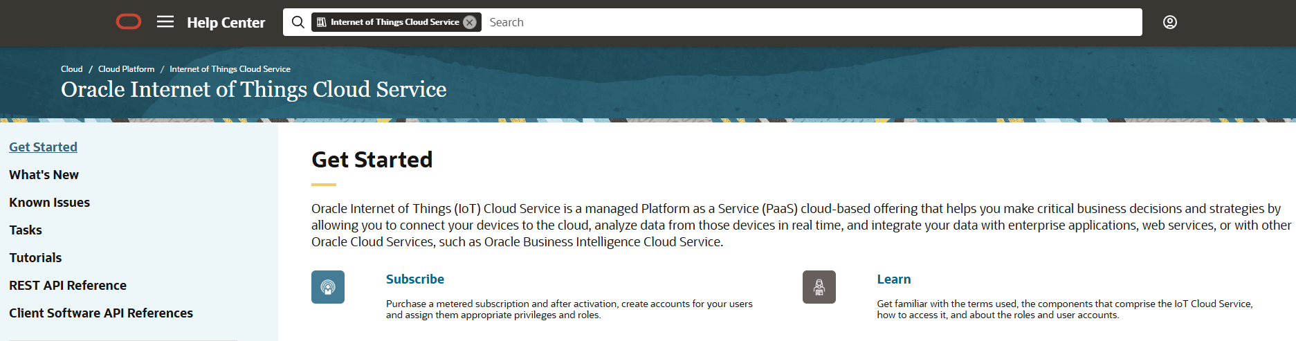The height and width of the screenshot is (341, 1296).
Task: Go to the Cloud Platform breadcrumb
Action: (127, 69)
